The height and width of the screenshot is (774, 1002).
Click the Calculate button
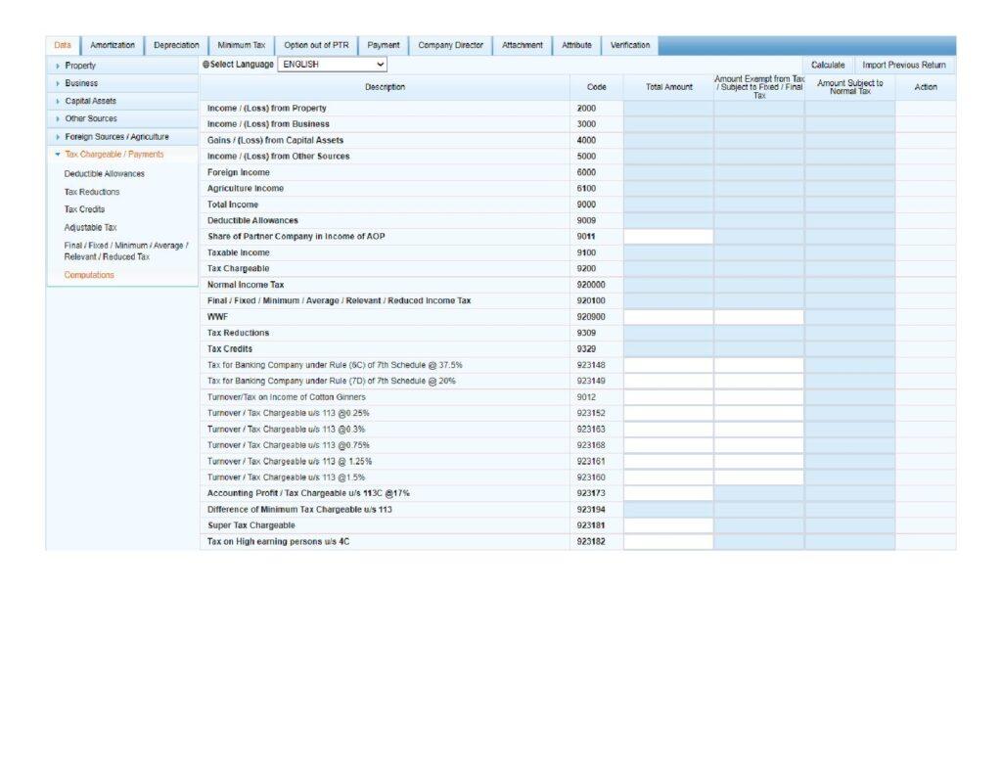828,66
